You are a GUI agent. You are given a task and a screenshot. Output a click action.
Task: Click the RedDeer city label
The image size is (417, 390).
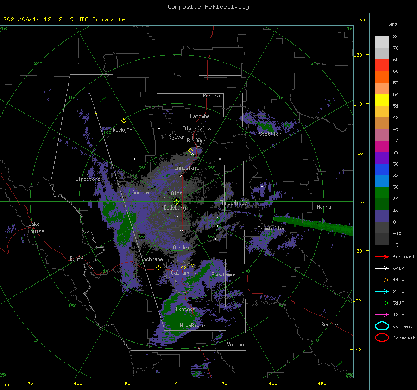coord(196,141)
